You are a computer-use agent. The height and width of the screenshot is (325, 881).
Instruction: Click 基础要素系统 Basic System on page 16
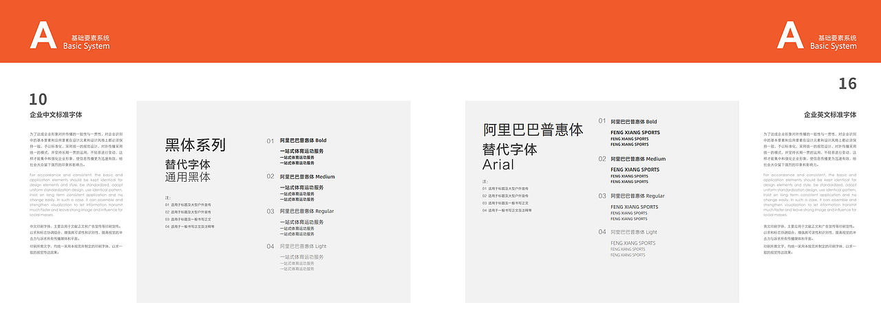pyautogui.click(x=834, y=42)
